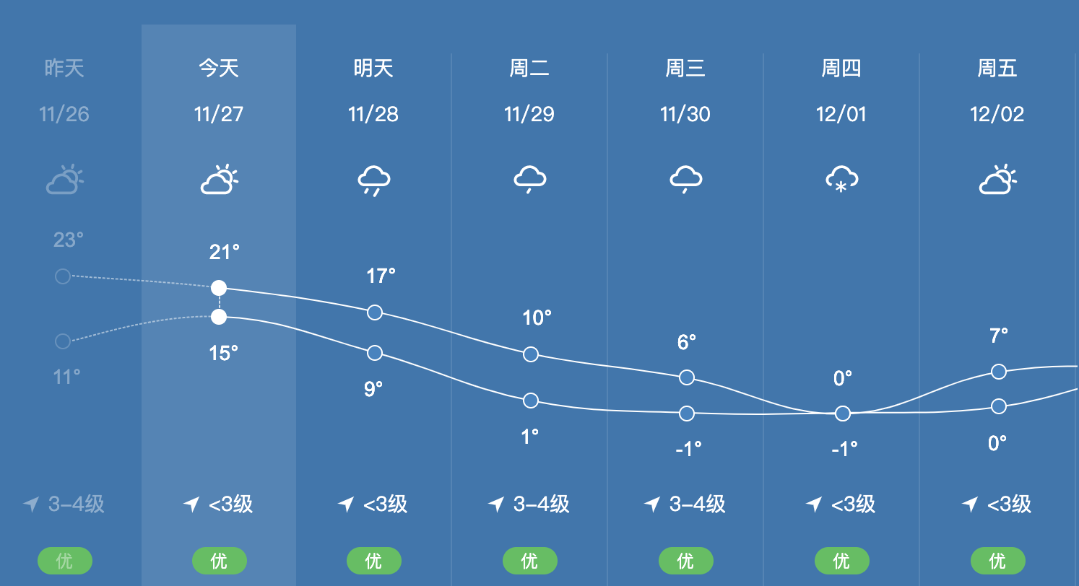Click the rain icon for 11/28
Viewport: 1079px width, 586px height.
374,180
